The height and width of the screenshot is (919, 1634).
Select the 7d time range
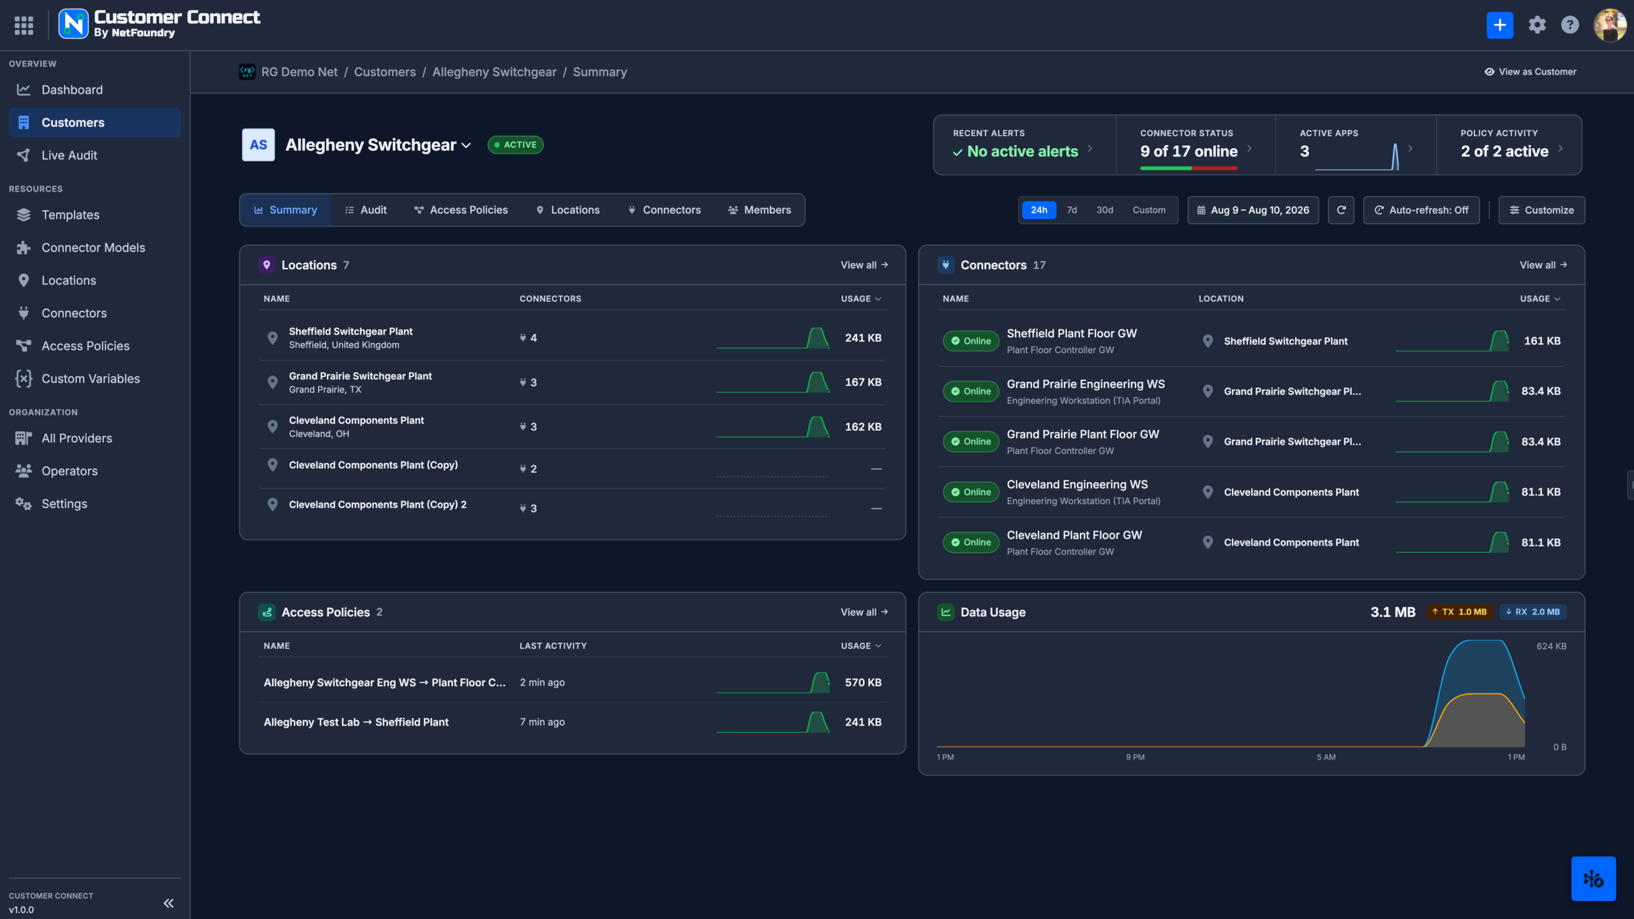pyautogui.click(x=1072, y=210)
